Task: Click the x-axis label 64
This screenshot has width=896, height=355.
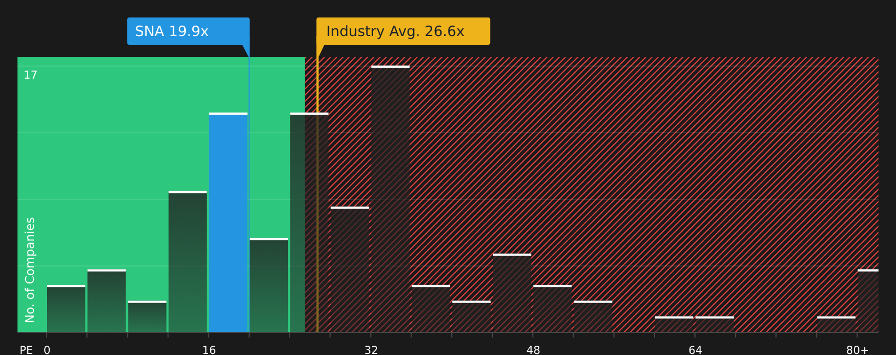Action: click(x=695, y=350)
